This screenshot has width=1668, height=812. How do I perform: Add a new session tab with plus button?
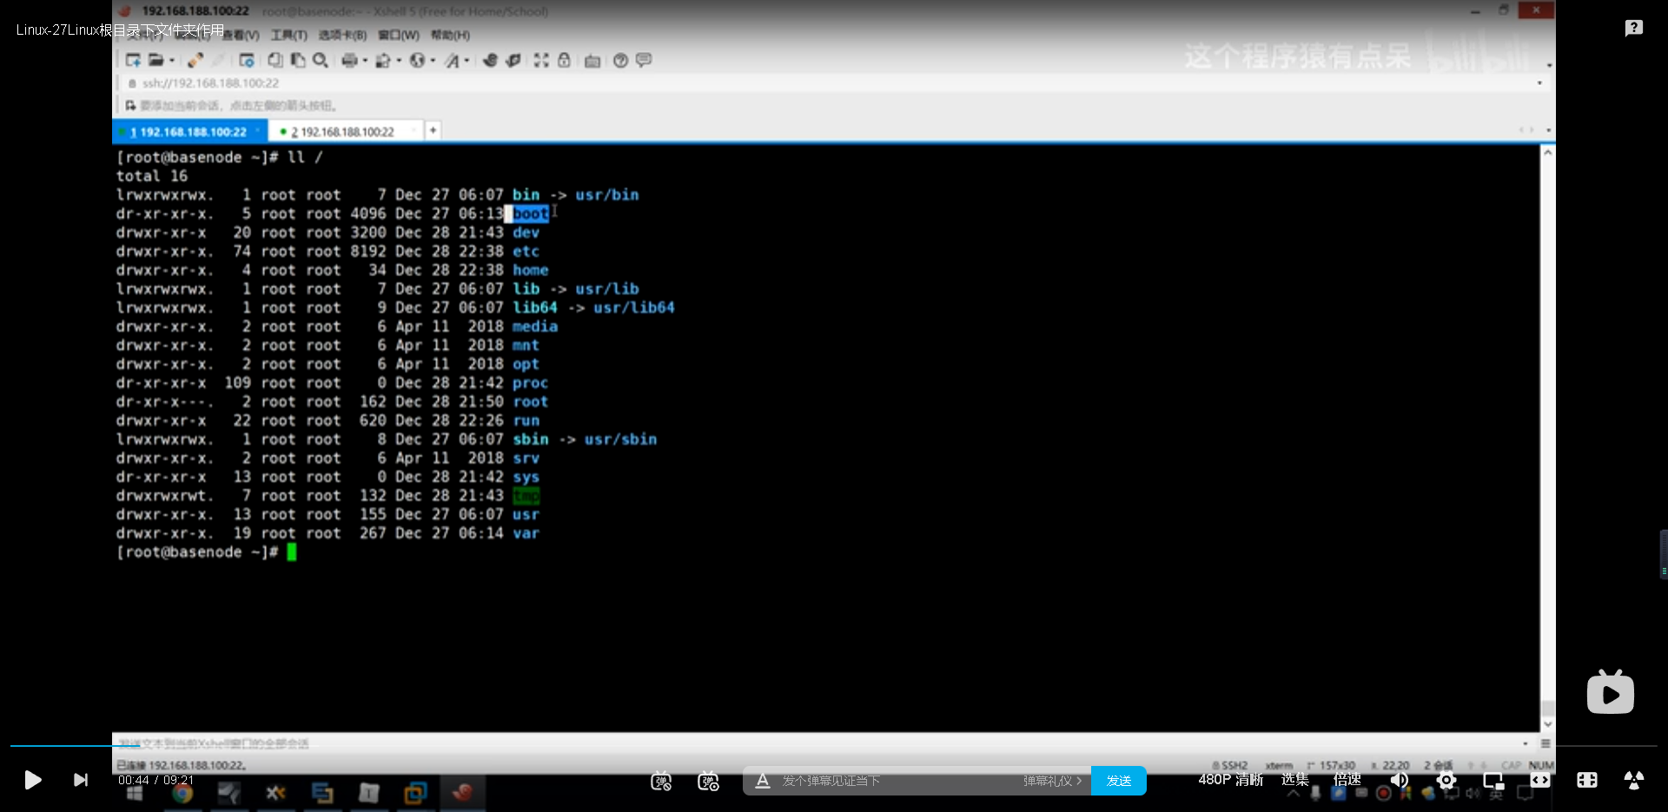coord(433,130)
